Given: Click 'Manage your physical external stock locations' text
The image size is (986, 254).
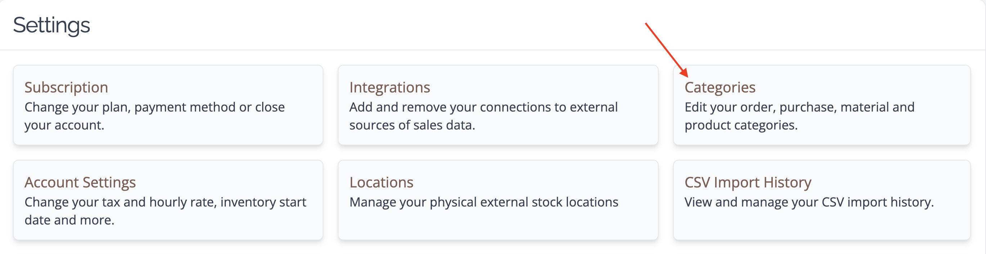Looking at the screenshot, I should click(x=484, y=202).
